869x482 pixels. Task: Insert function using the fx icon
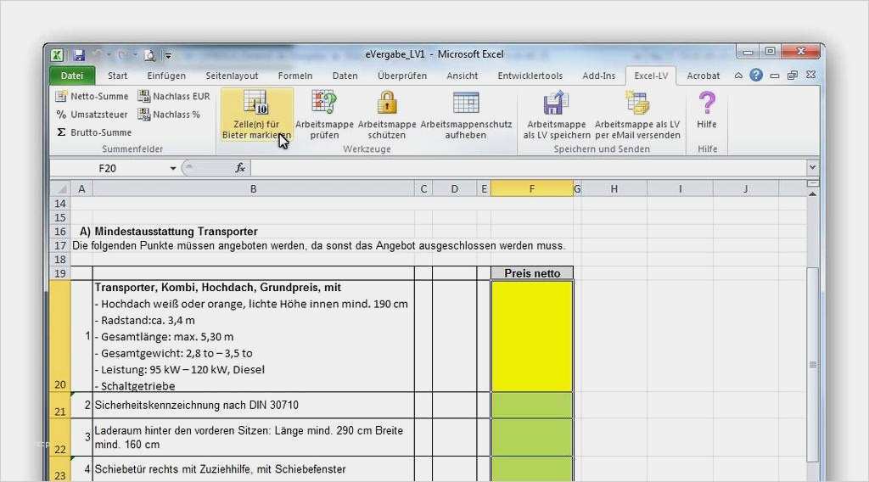[240, 168]
